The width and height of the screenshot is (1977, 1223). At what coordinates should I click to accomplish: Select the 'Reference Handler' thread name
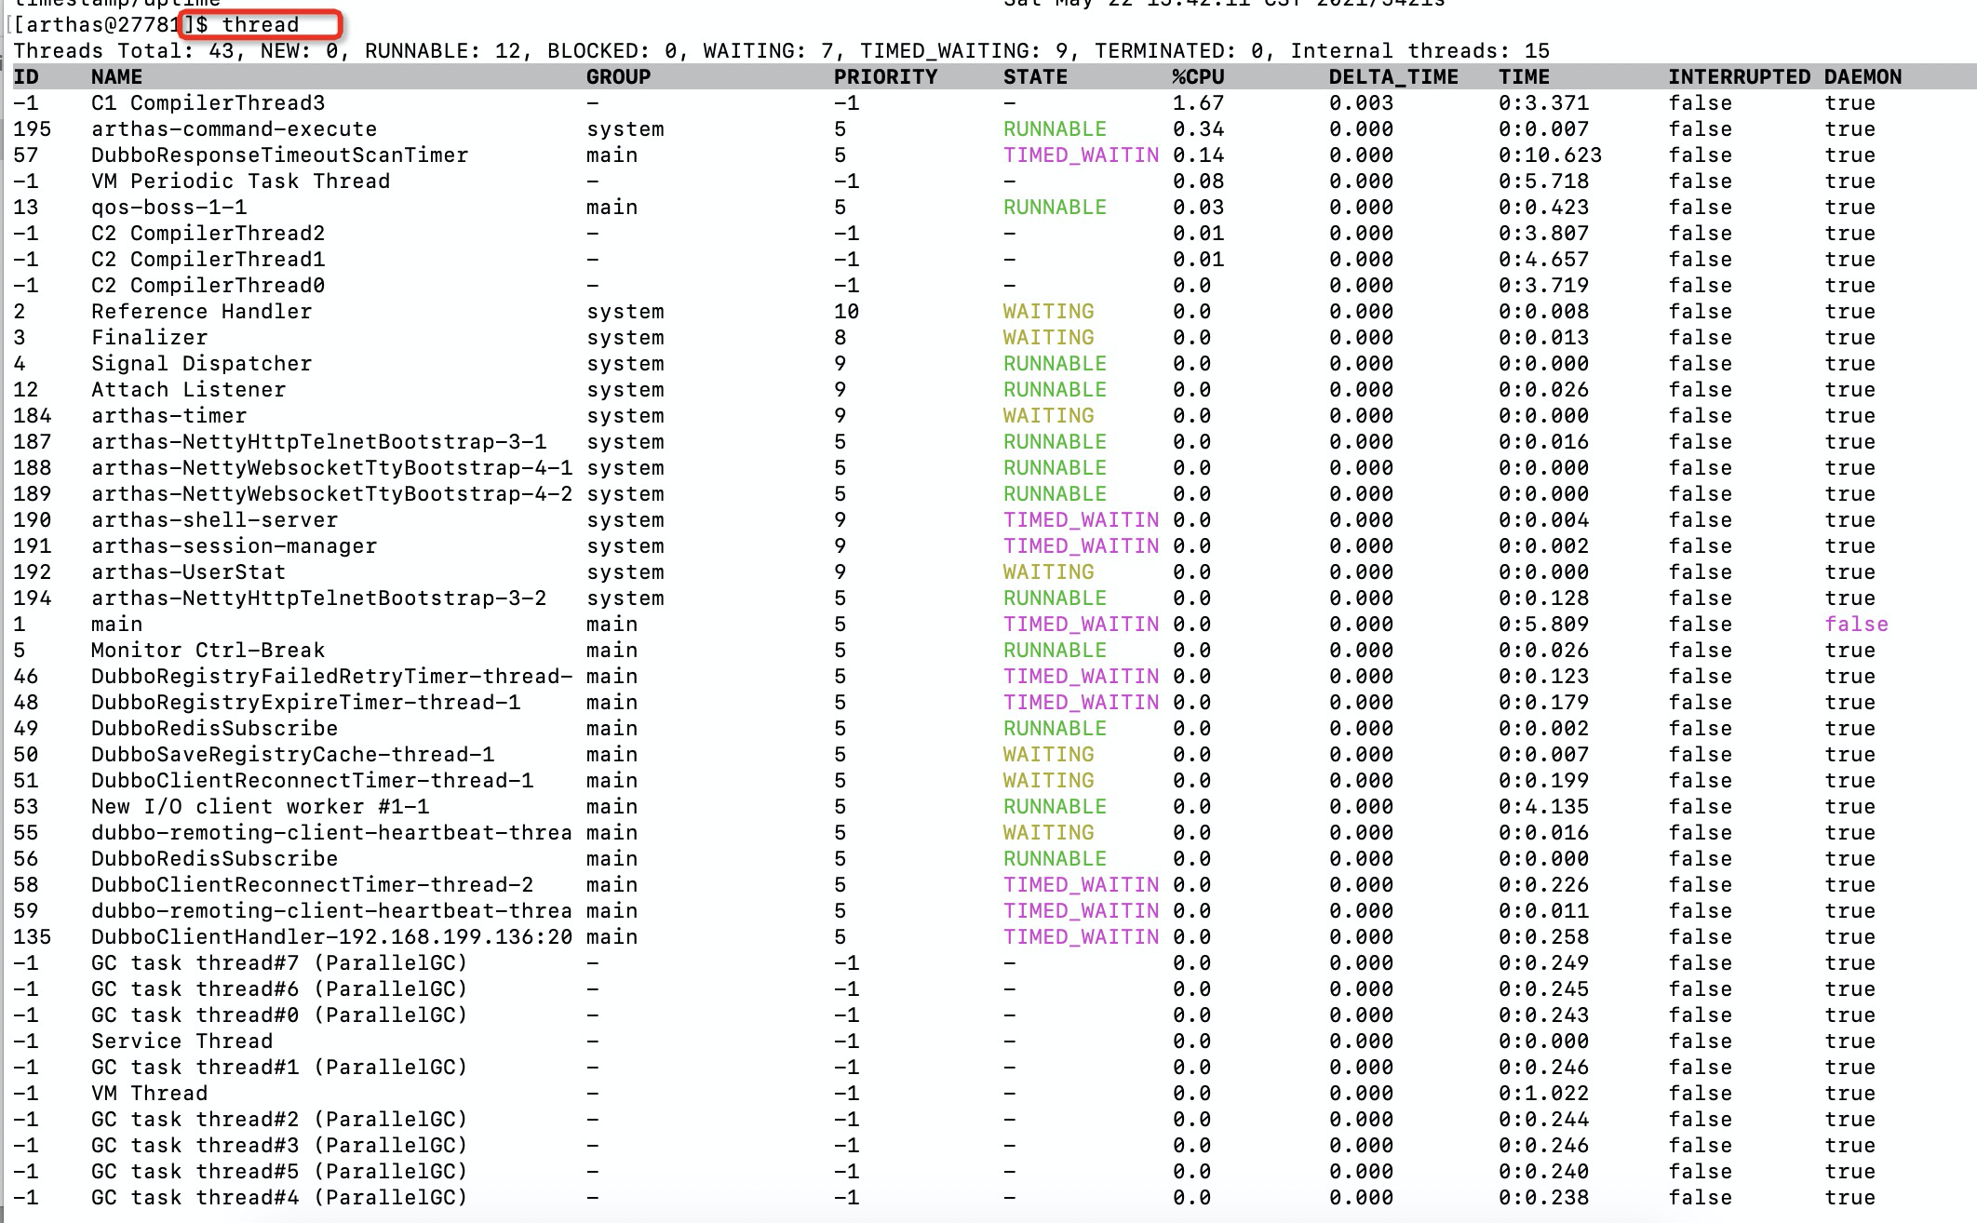click(x=201, y=311)
